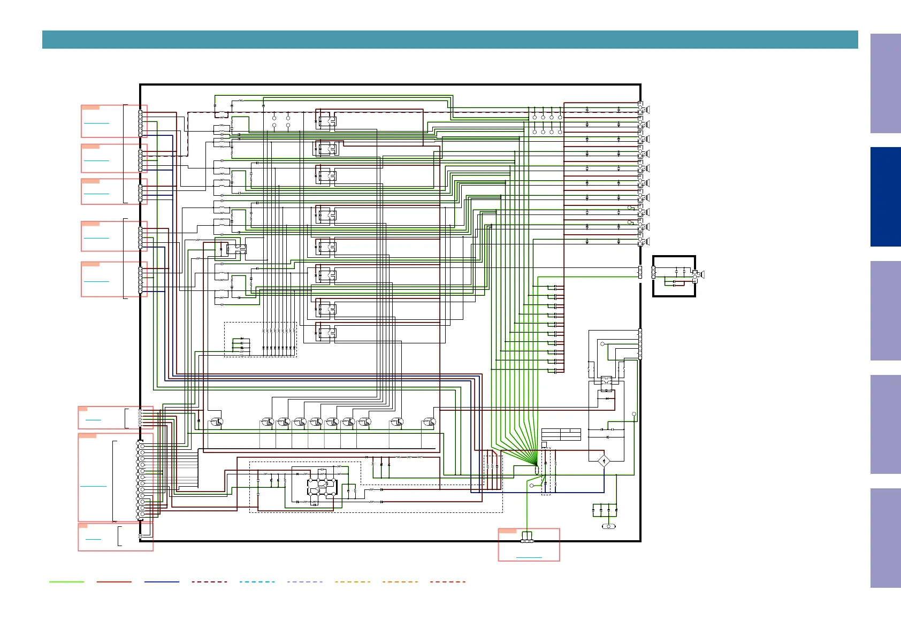The width and height of the screenshot is (901, 637).
Task: Click the small table left of the rectifier
Action: point(561,434)
